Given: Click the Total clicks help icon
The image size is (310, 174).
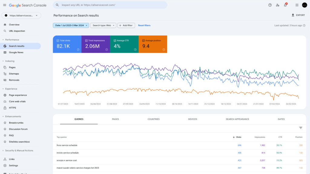Looking at the screenshot, I should tap(78, 50).
